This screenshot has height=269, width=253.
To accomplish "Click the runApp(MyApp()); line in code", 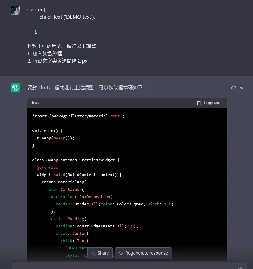I will [56, 138].
